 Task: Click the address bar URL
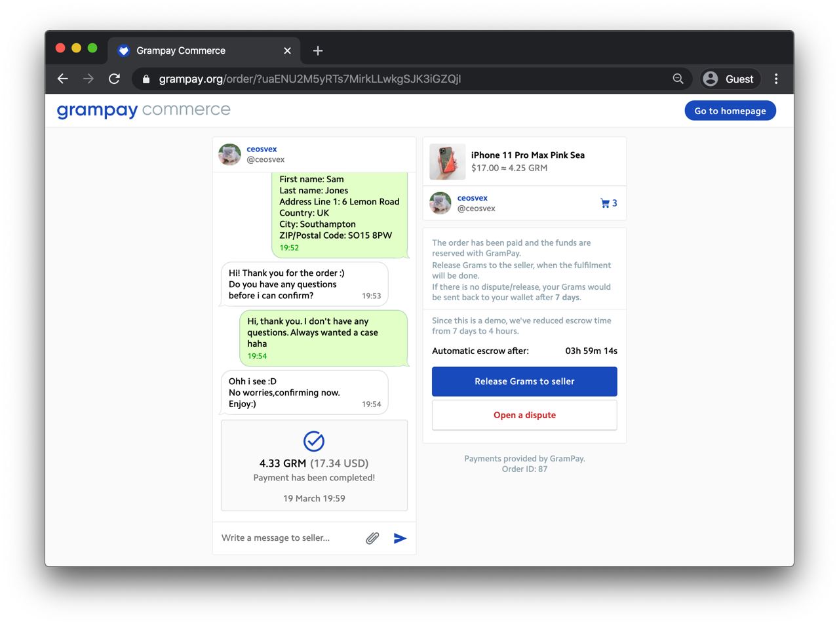pyautogui.click(x=309, y=79)
